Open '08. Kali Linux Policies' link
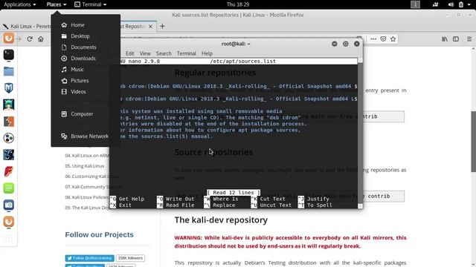 click(x=87, y=197)
